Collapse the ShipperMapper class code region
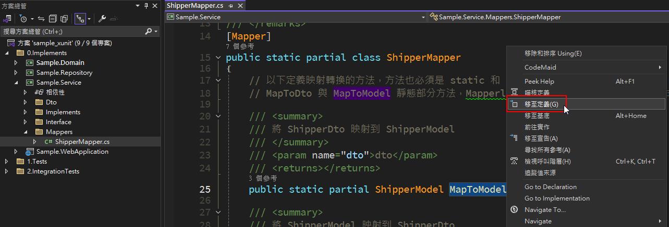Screen dimensions: 669x227 [x=218, y=57]
